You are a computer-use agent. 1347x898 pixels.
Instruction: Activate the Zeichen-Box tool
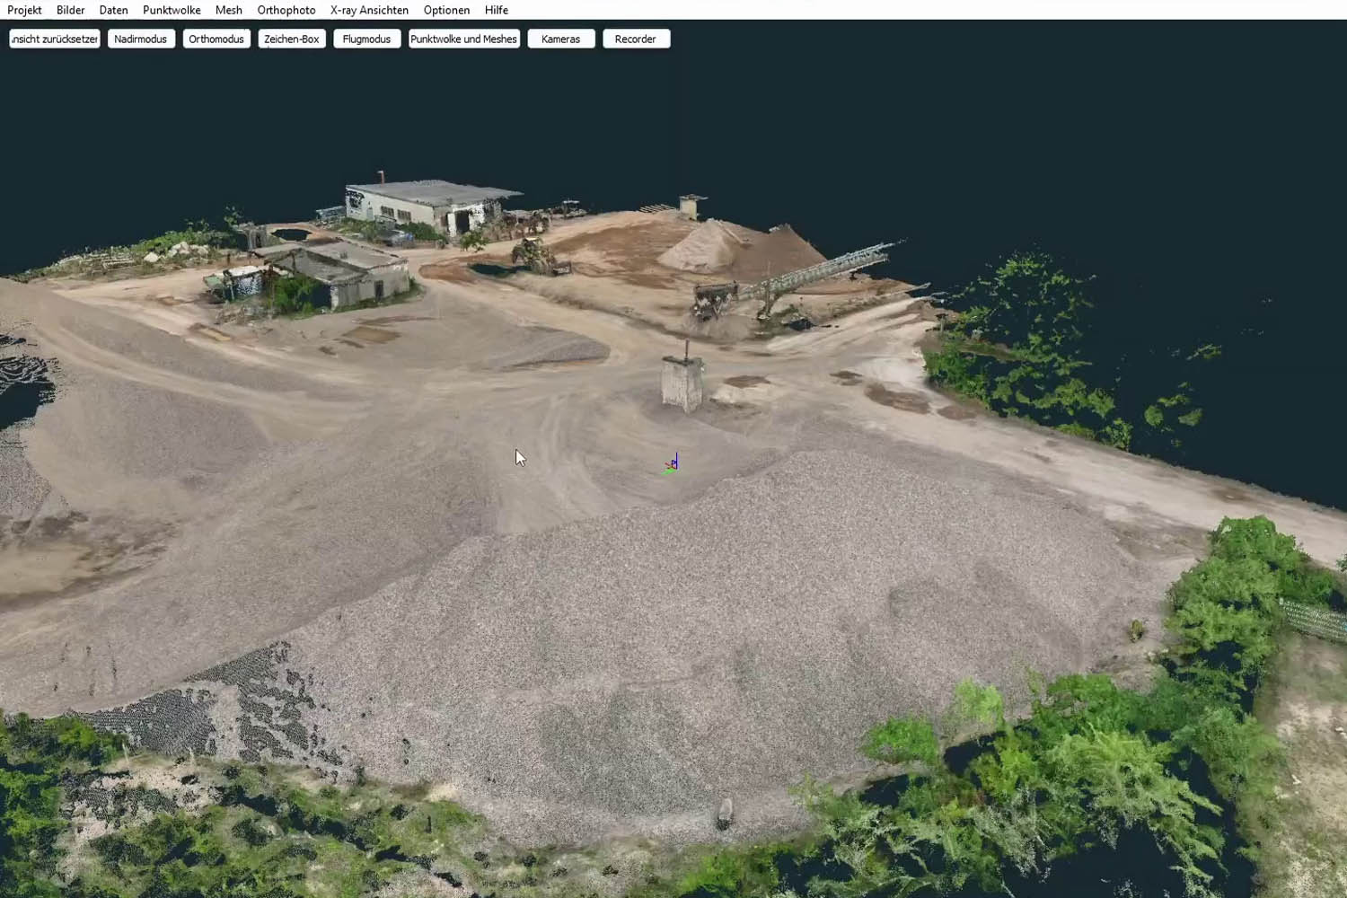[292, 39]
